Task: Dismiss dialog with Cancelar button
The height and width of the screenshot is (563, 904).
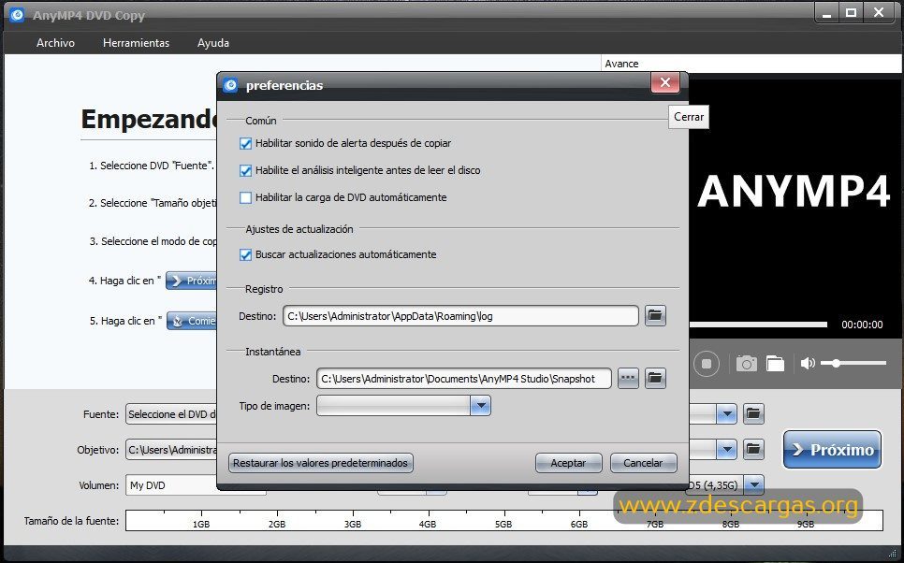Action: tap(643, 463)
